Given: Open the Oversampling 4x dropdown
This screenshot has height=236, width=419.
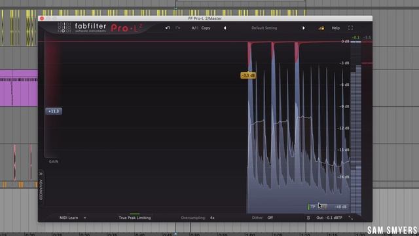Looking at the screenshot, I should [x=198, y=218].
